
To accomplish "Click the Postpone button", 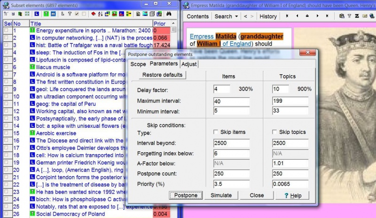I will click(x=186, y=195).
